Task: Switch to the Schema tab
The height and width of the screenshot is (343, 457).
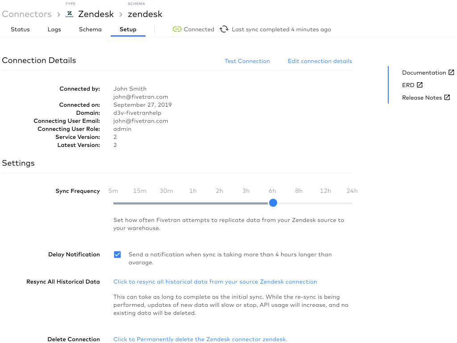Action: [90, 29]
